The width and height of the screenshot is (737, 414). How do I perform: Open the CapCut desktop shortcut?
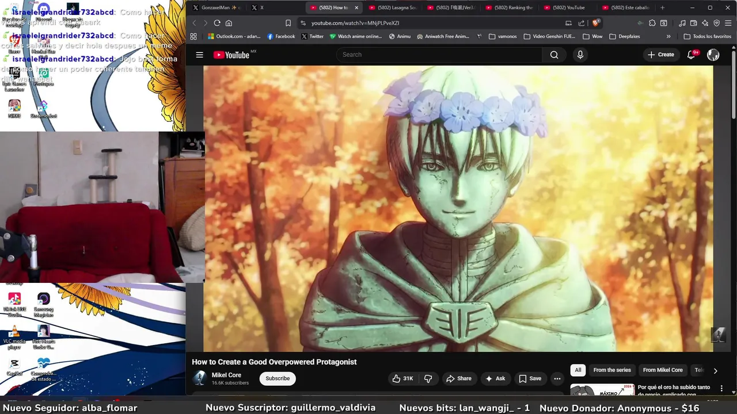tap(14, 367)
